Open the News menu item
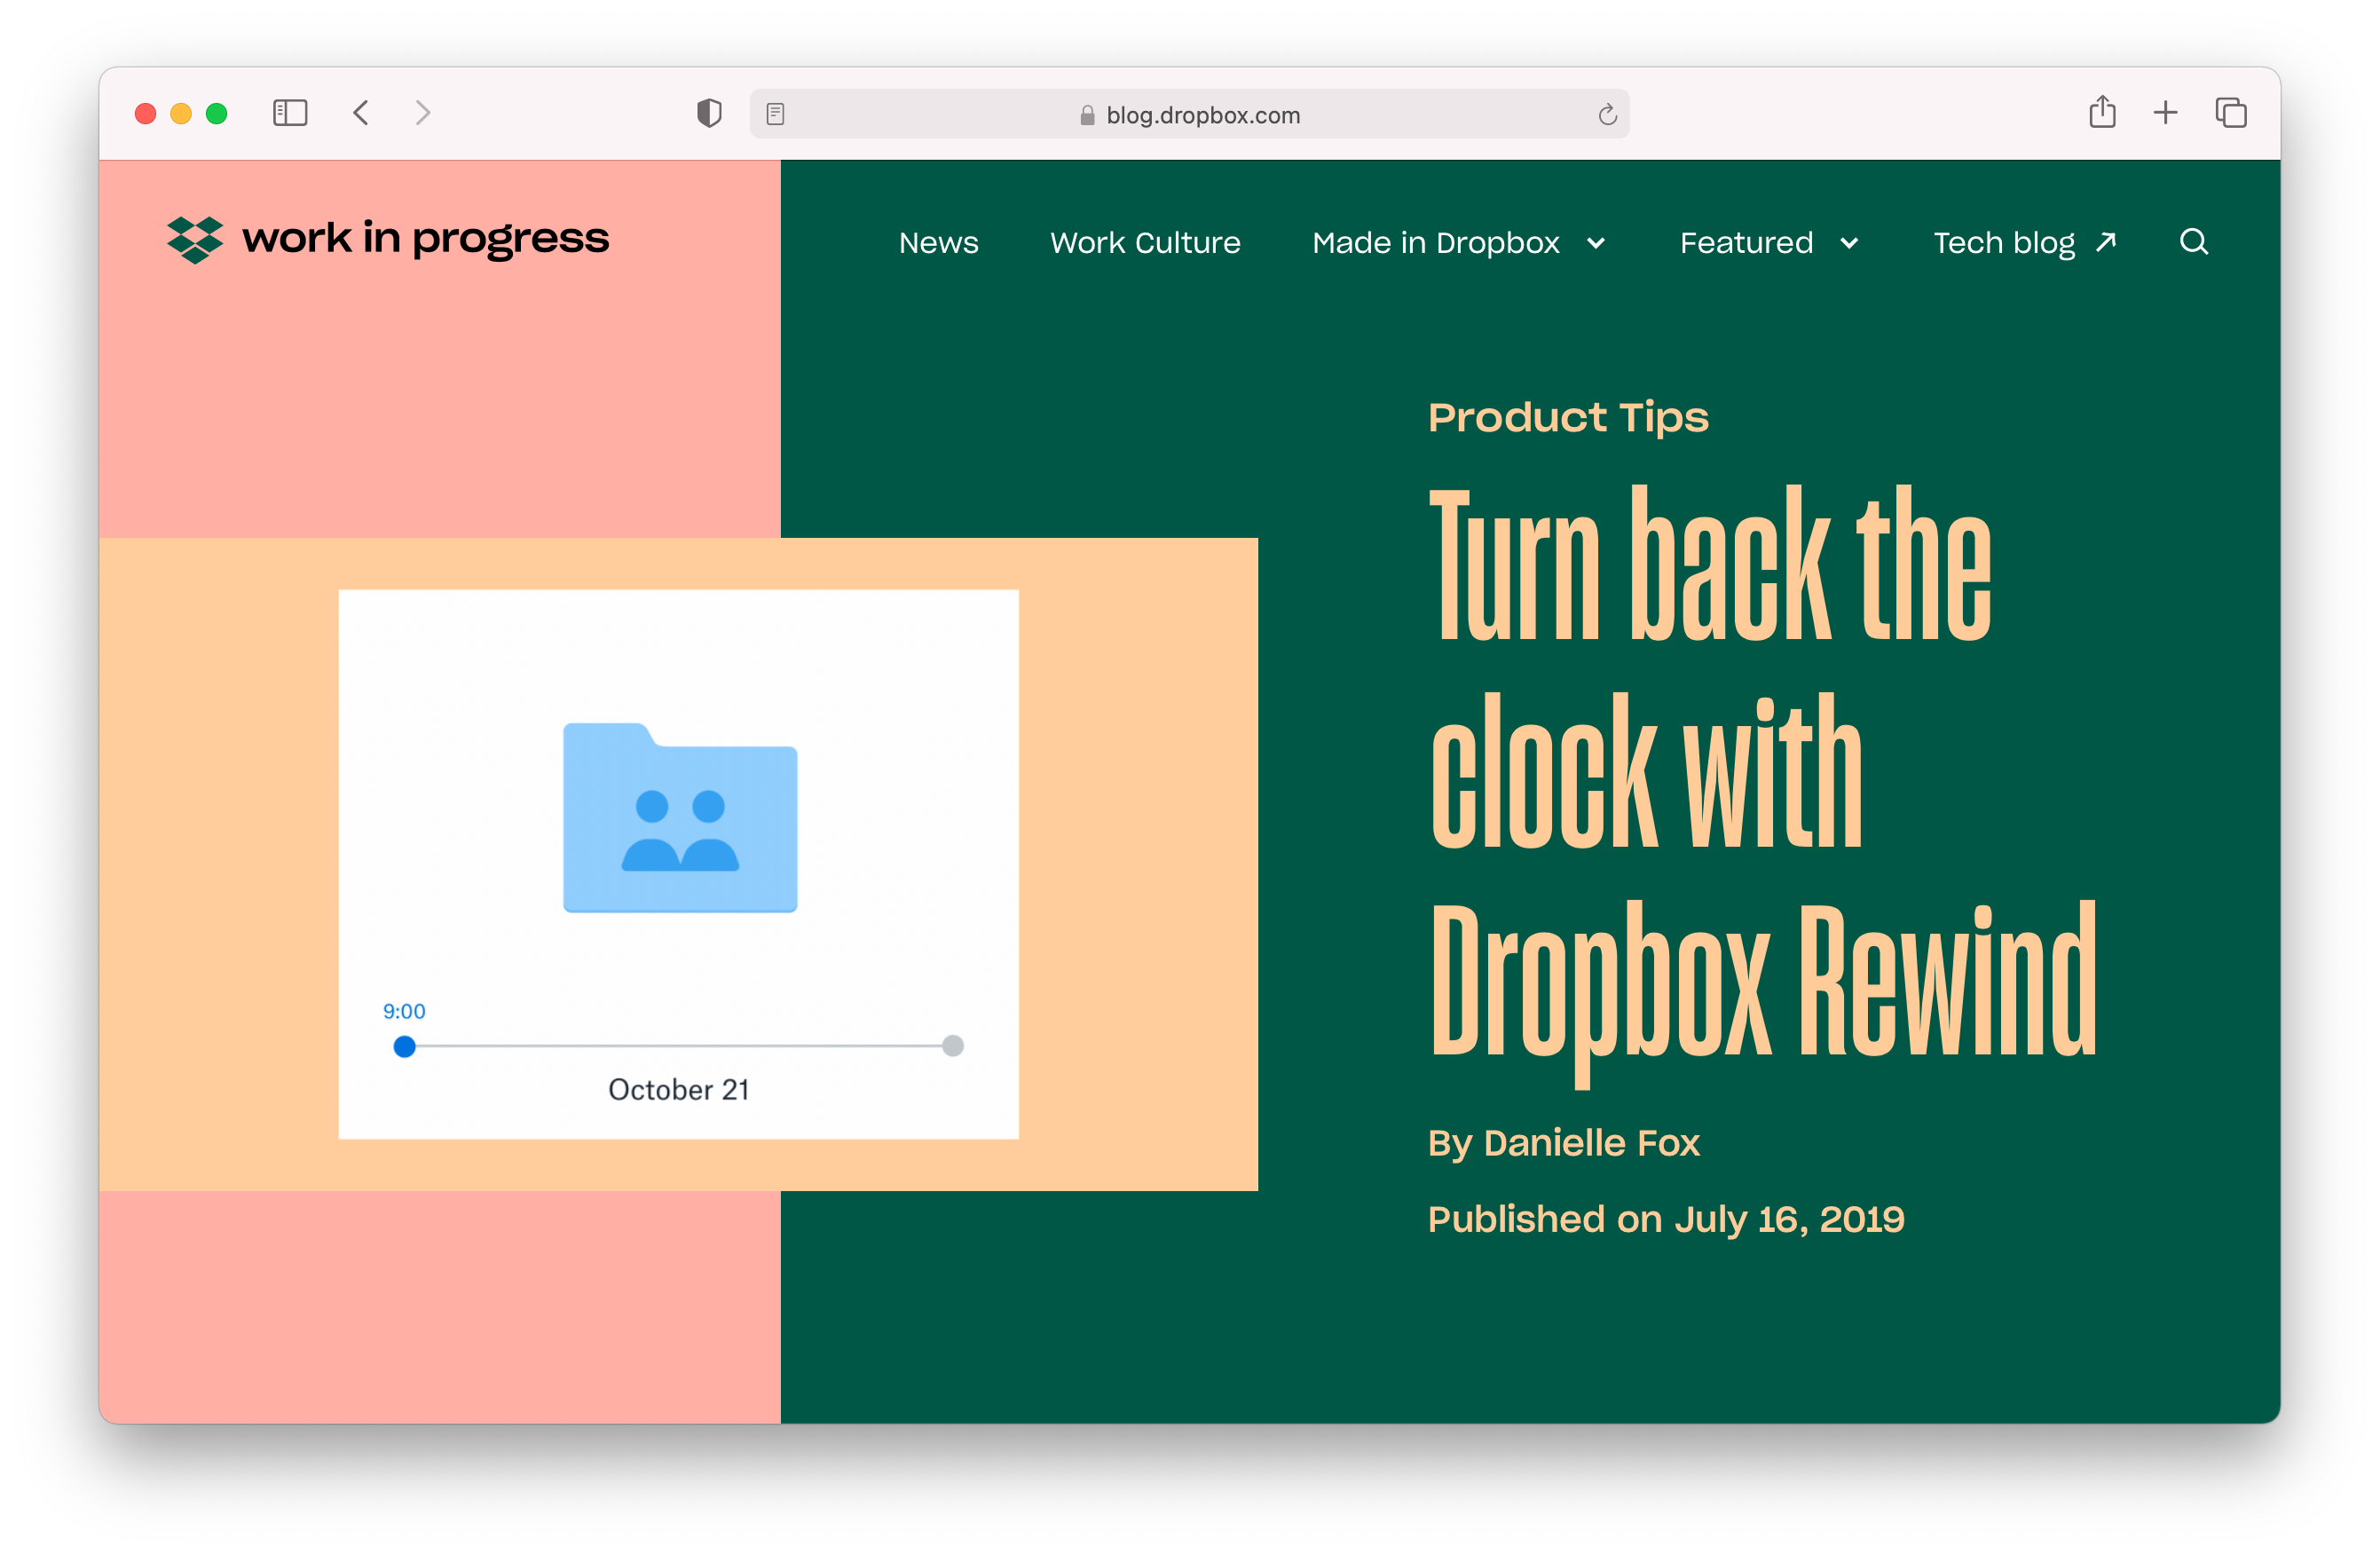This screenshot has height=1555, width=2380. [938, 242]
